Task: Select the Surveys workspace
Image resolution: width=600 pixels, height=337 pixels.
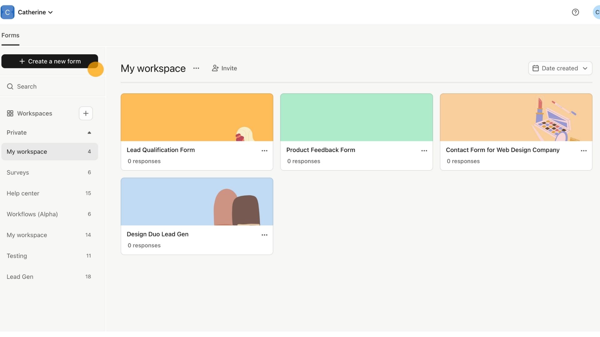Action: [x=18, y=173]
